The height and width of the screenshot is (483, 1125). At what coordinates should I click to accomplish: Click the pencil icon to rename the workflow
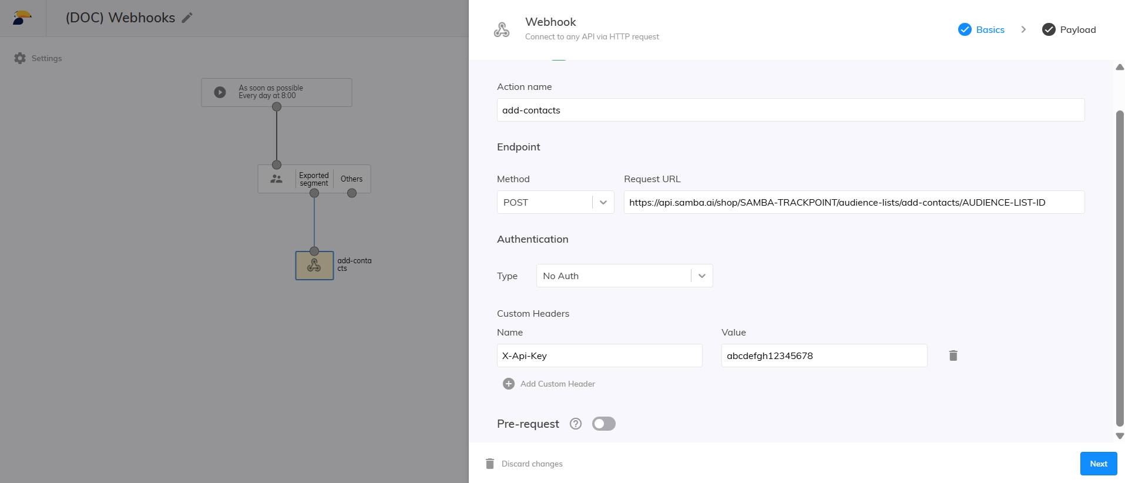pos(187,18)
